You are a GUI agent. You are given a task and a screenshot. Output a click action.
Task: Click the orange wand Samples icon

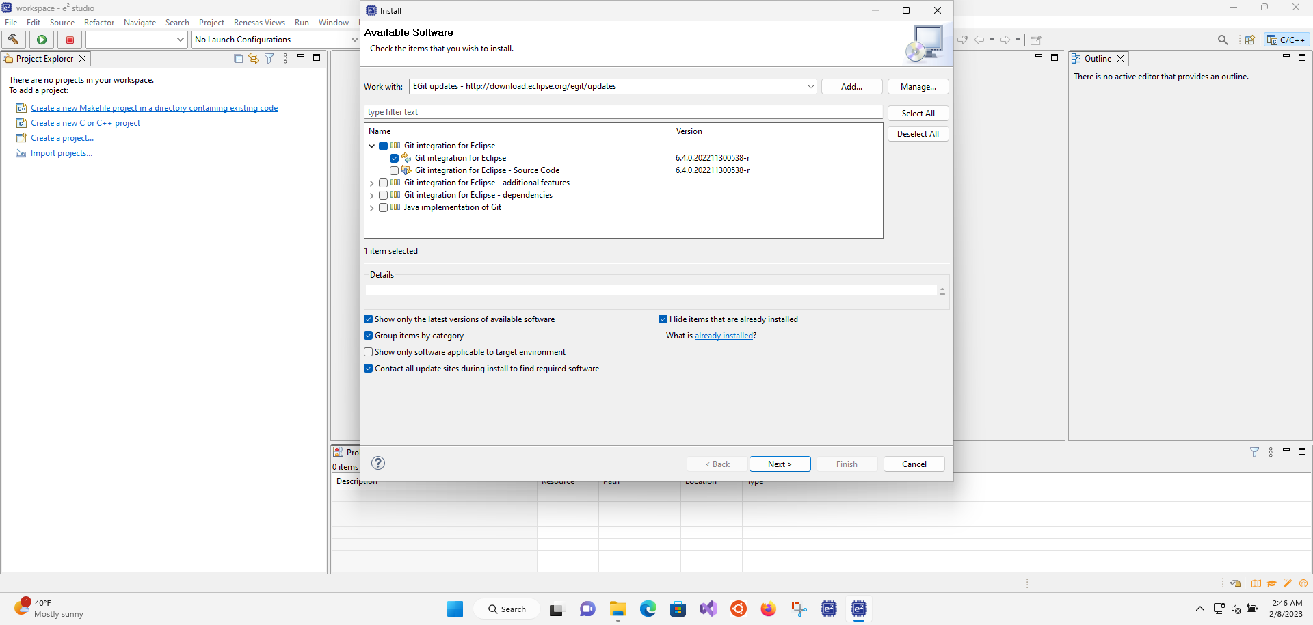tap(1288, 584)
